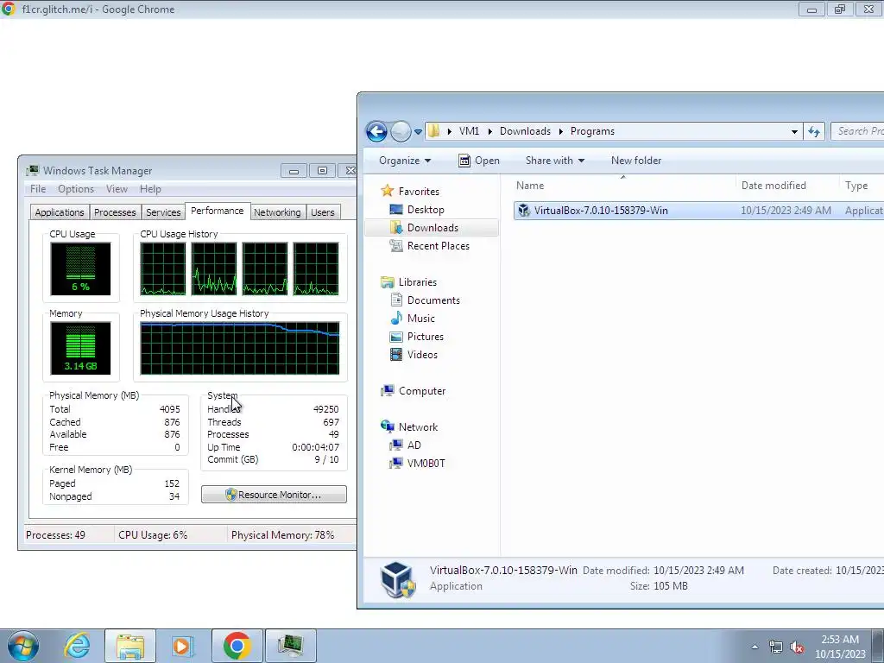Expand the arrow after VM1 in path
This screenshot has height=663, width=884.
(490, 131)
